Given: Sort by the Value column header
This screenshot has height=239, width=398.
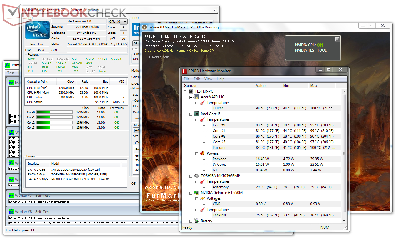Looking at the screenshot, I should click(x=268, y=85).
